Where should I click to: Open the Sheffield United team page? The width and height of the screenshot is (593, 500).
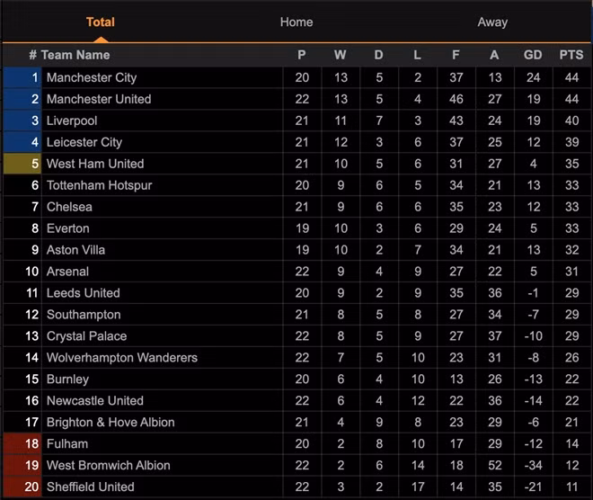[x=90, y=487]
